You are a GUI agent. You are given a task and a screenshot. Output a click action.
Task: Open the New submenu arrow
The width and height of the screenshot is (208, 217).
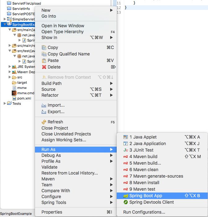(111, 10)
